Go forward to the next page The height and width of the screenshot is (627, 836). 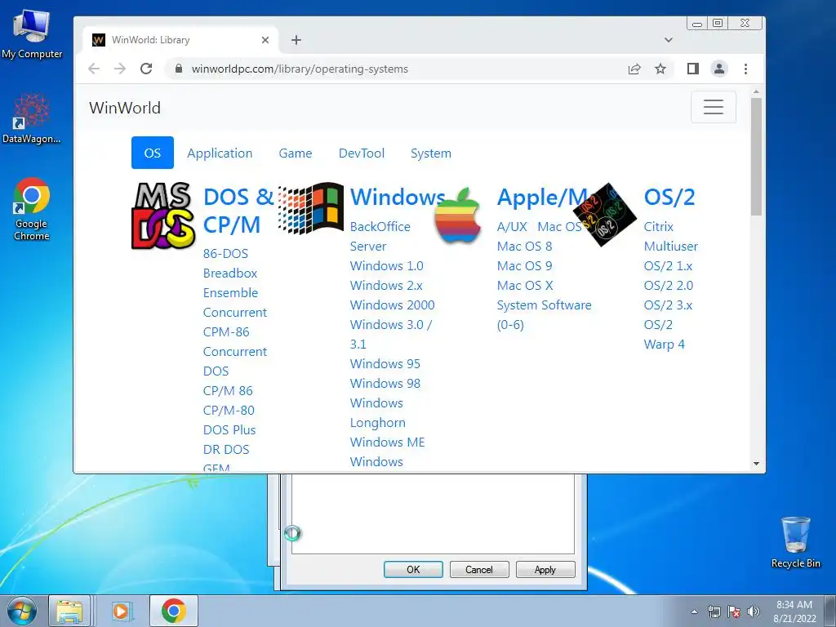120,69
